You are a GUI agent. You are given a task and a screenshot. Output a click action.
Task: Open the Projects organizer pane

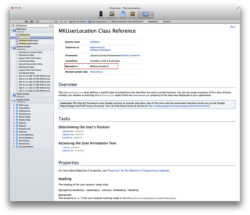coord(123,15)
